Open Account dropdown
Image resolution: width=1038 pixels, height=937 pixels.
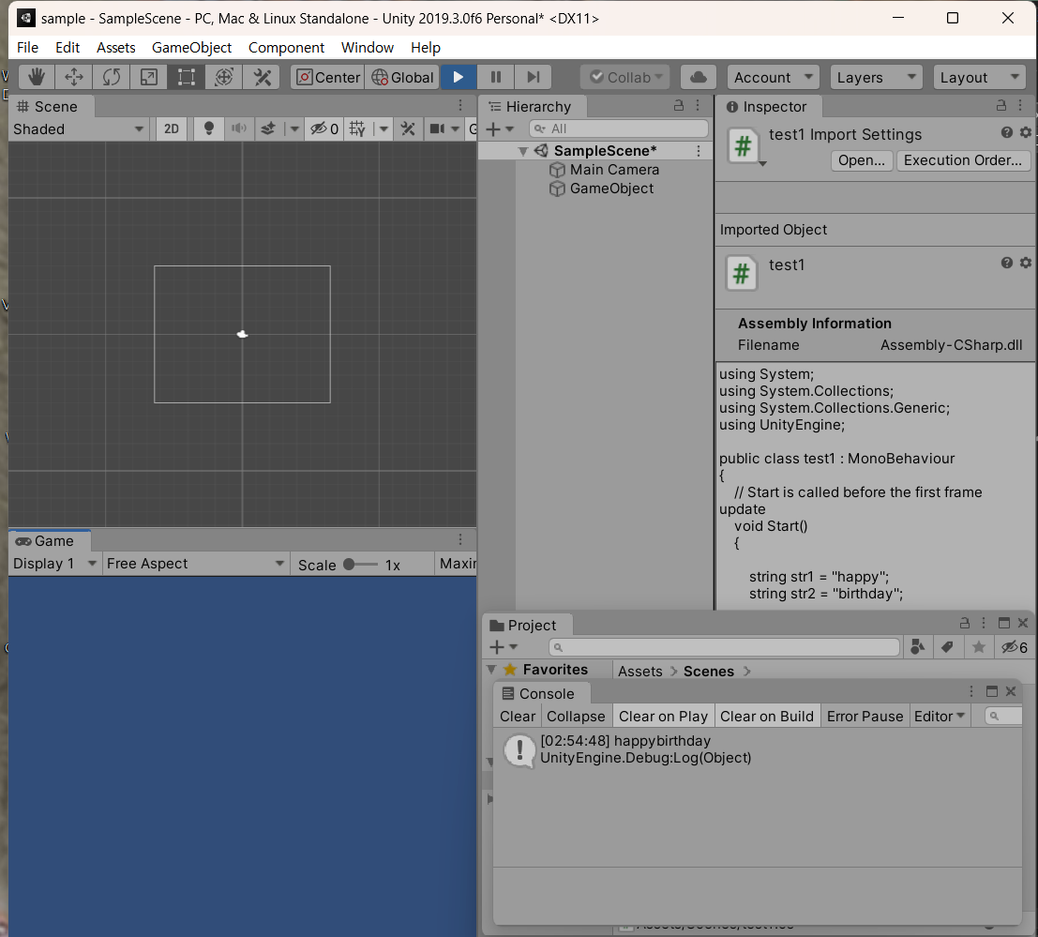pos(773,78)
